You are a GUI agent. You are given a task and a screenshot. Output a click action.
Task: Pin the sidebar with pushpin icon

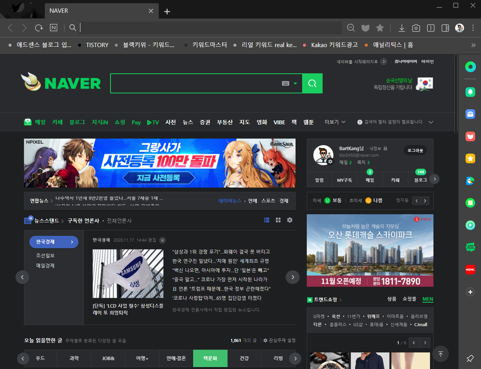pyautogui.click(x=470, y=359)
